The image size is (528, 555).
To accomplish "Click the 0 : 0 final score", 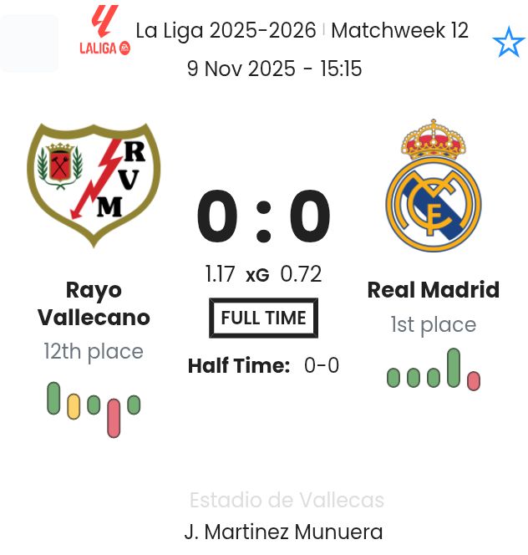I will [x=263, y=217].
